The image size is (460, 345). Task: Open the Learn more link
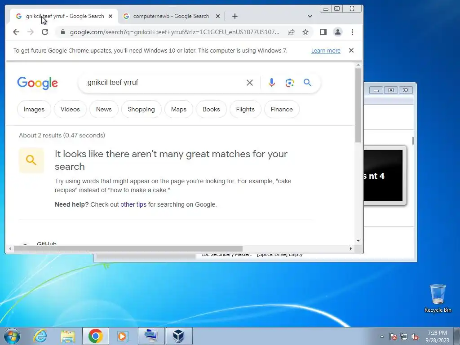[x=326, y=50]
